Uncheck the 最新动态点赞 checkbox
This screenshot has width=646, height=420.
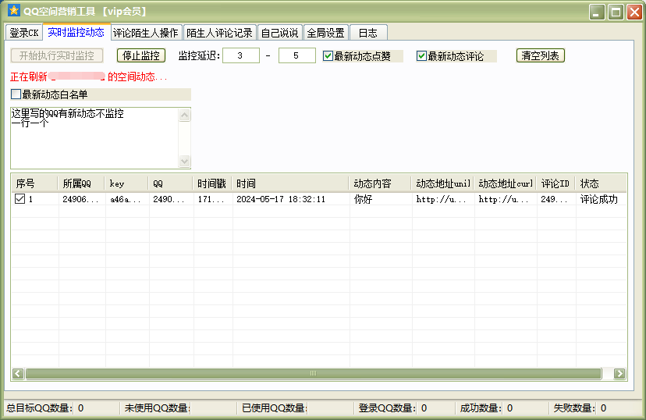pos(328,55)
